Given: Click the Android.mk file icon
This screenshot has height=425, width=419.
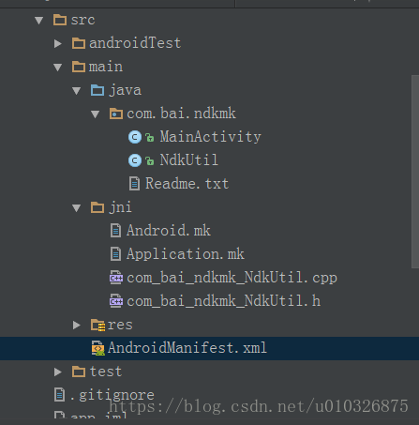Looking at the screenshot, I should coord(115,231).
